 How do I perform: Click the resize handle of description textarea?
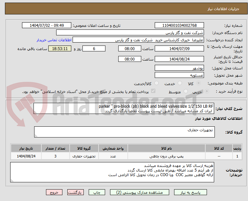pyautogui.click(x=35, y=112)
